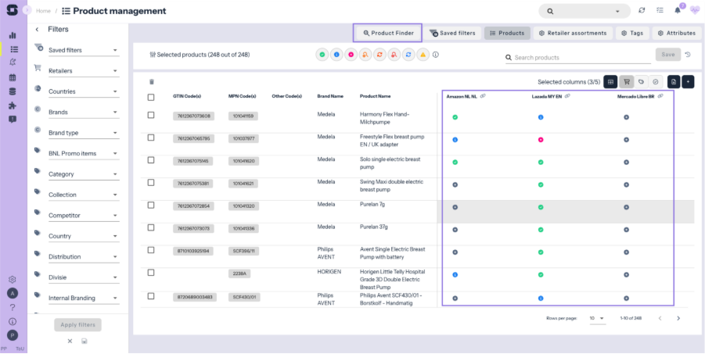Click the calendar icon in left sidebar

[13, 77]
